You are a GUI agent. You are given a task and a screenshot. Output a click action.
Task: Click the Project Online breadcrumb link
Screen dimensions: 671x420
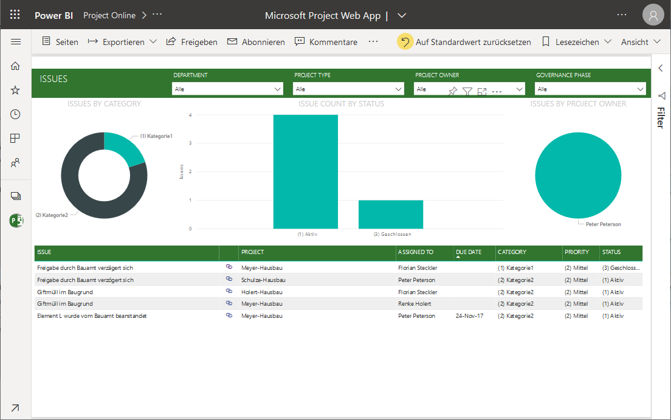point(109,15)
